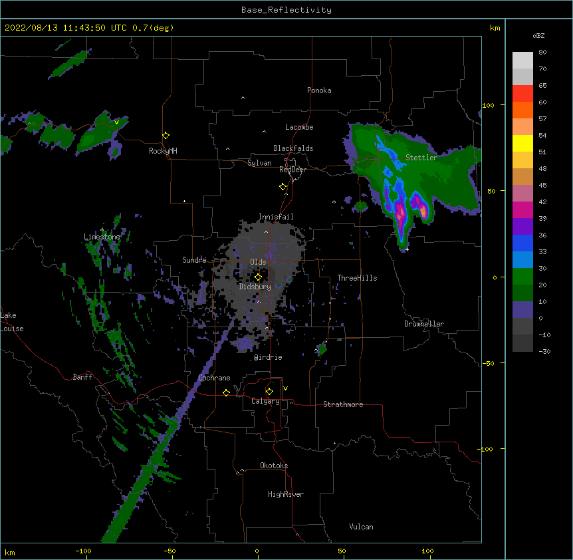Image resolution: width=573 pixels, height=560 pixels.
Task: Select the purple 36-39 dBZ legend swatch
Action: 522,227
